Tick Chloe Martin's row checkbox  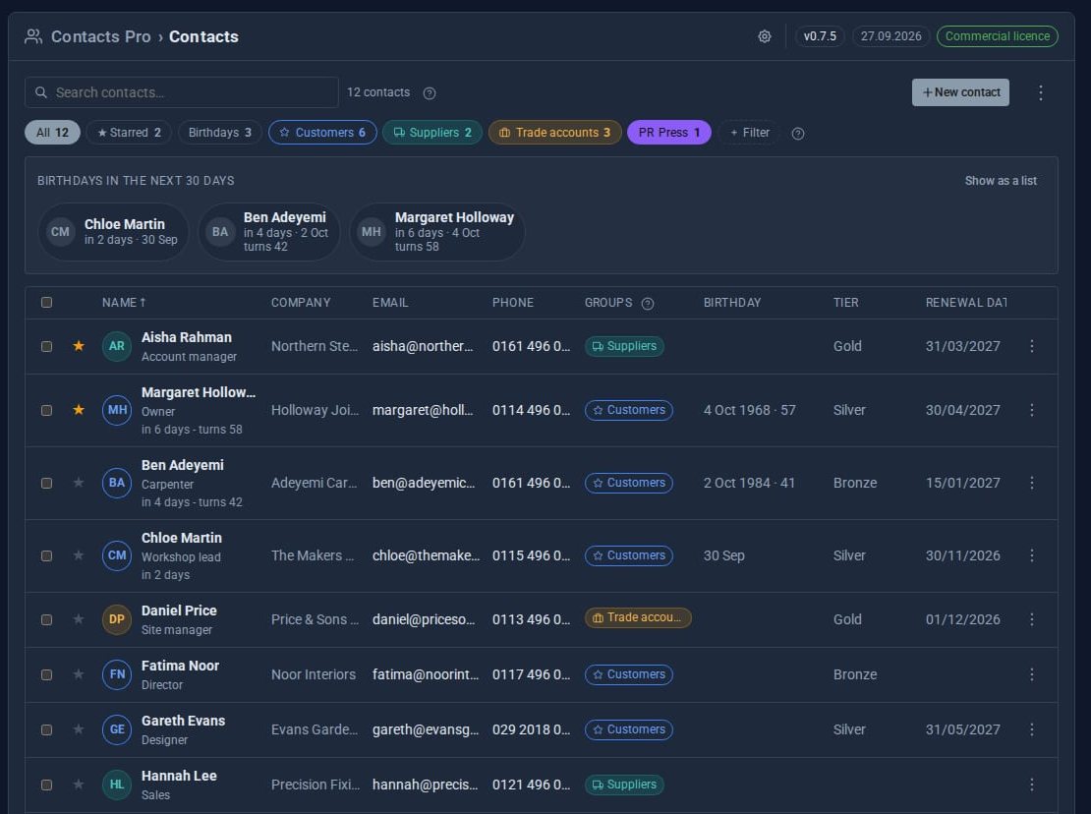(46, 555)
